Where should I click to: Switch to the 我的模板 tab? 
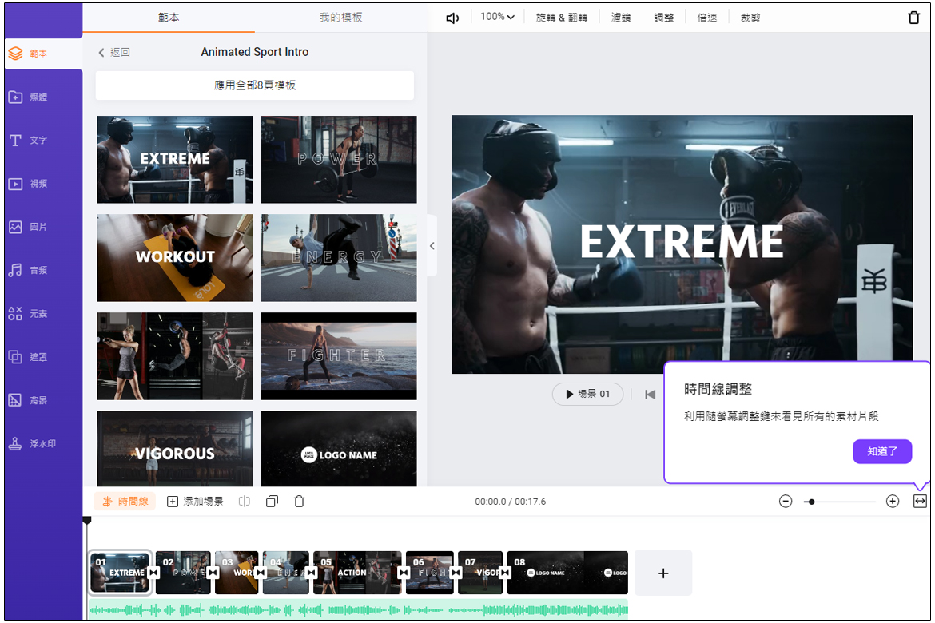point(340,18)
